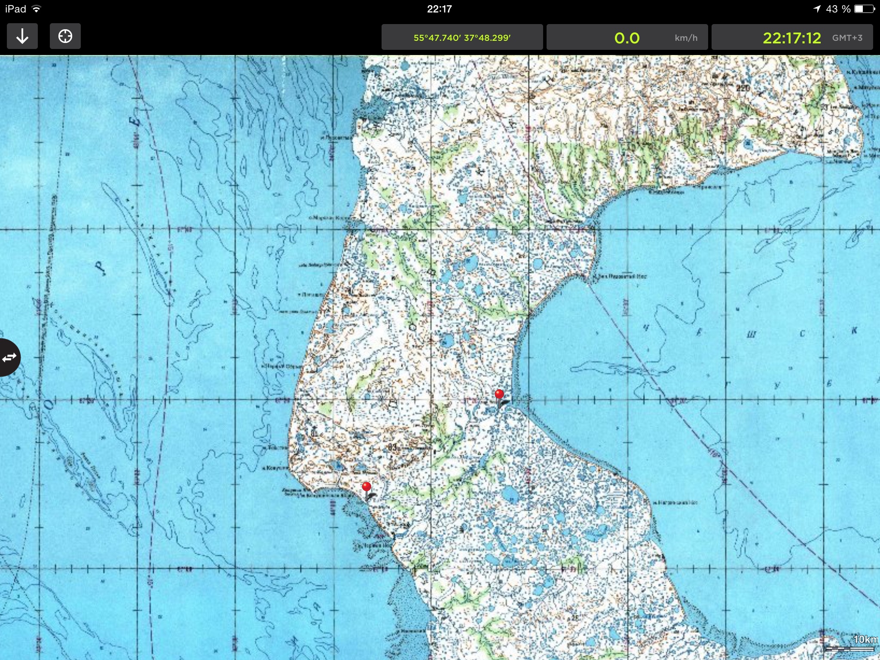Tap the large blue lake south of the eastern pin
This screenshot has height=660, width=880.
coord(510,494)
